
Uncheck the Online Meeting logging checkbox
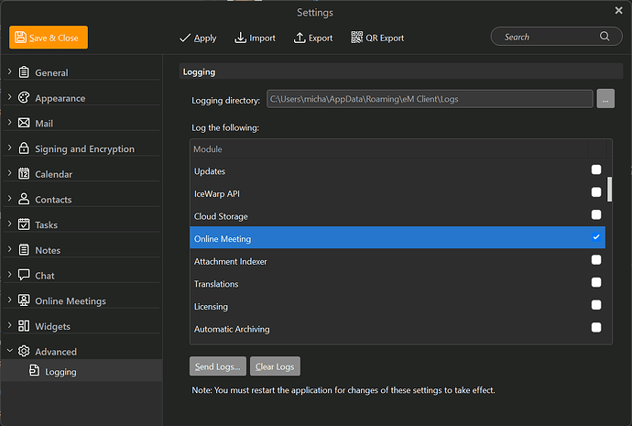596,237
